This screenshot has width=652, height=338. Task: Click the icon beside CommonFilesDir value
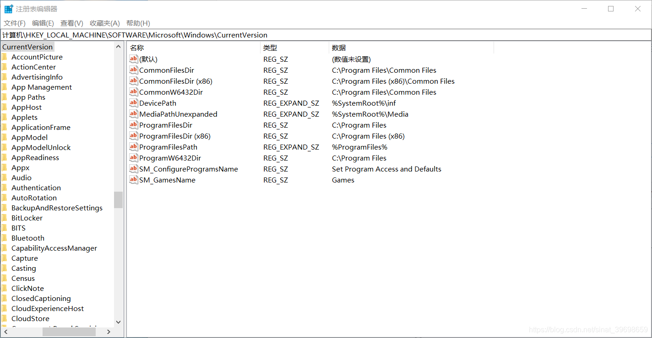pyautogui.click(x=133, y=70)
